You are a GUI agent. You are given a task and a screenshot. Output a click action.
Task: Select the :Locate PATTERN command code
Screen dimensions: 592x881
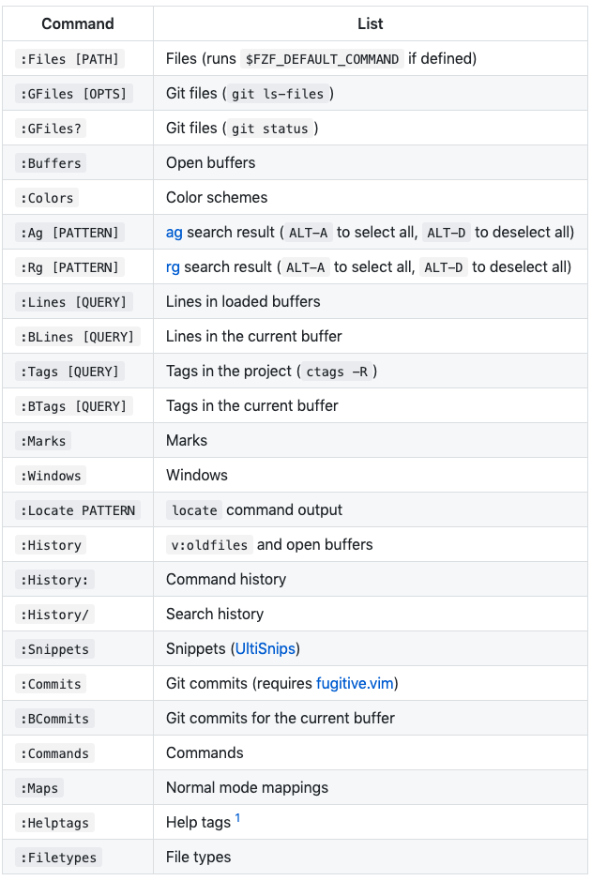tap(77, 510)
